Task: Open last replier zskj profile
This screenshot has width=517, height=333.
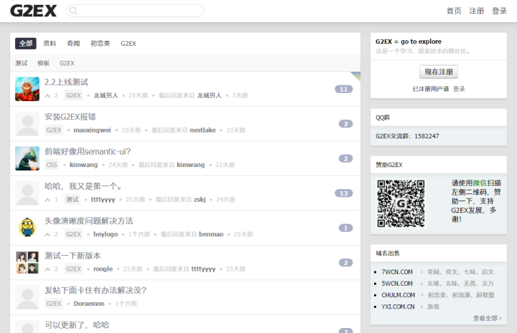Action: coord(200,200)
